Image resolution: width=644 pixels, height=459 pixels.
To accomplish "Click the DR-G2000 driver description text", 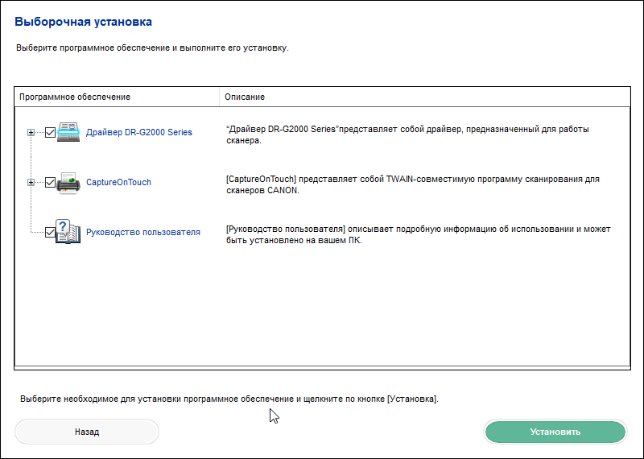I will coord(407,134).
